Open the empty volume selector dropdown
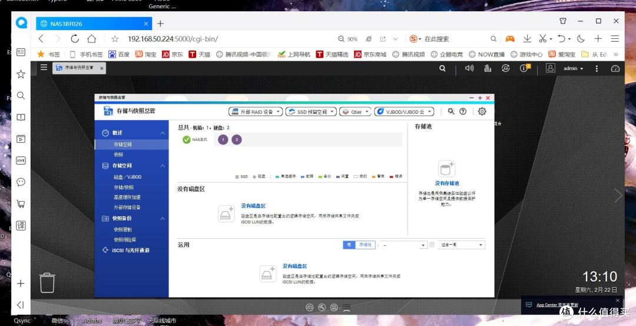This screenshot has width=636, height=326. (x=403, y=245)
